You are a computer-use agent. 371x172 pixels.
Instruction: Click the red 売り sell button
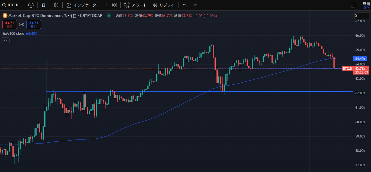(x=10, y=24)
